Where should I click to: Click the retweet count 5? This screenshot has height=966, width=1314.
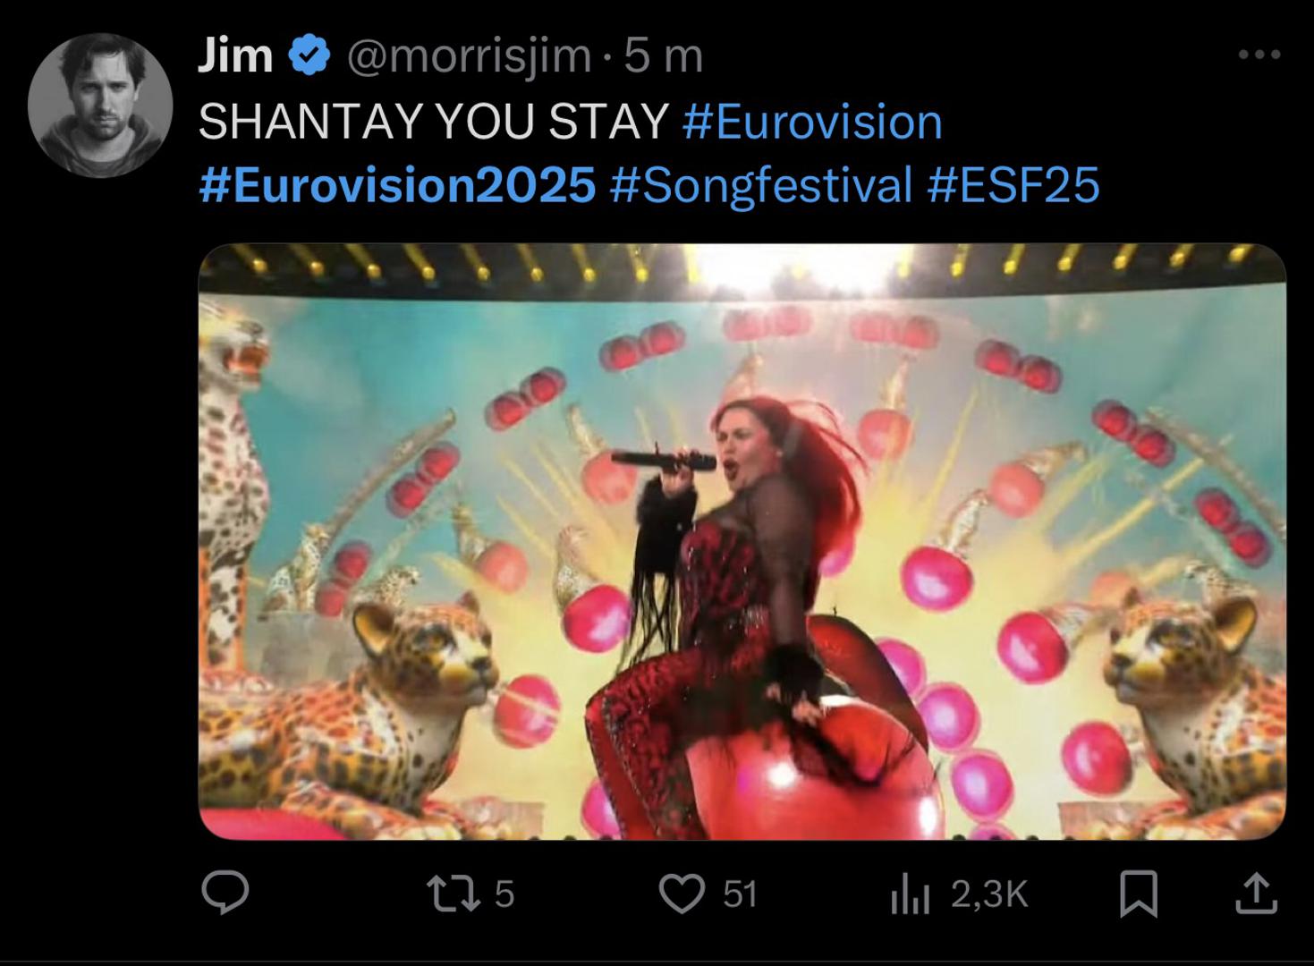coord(504,894)
